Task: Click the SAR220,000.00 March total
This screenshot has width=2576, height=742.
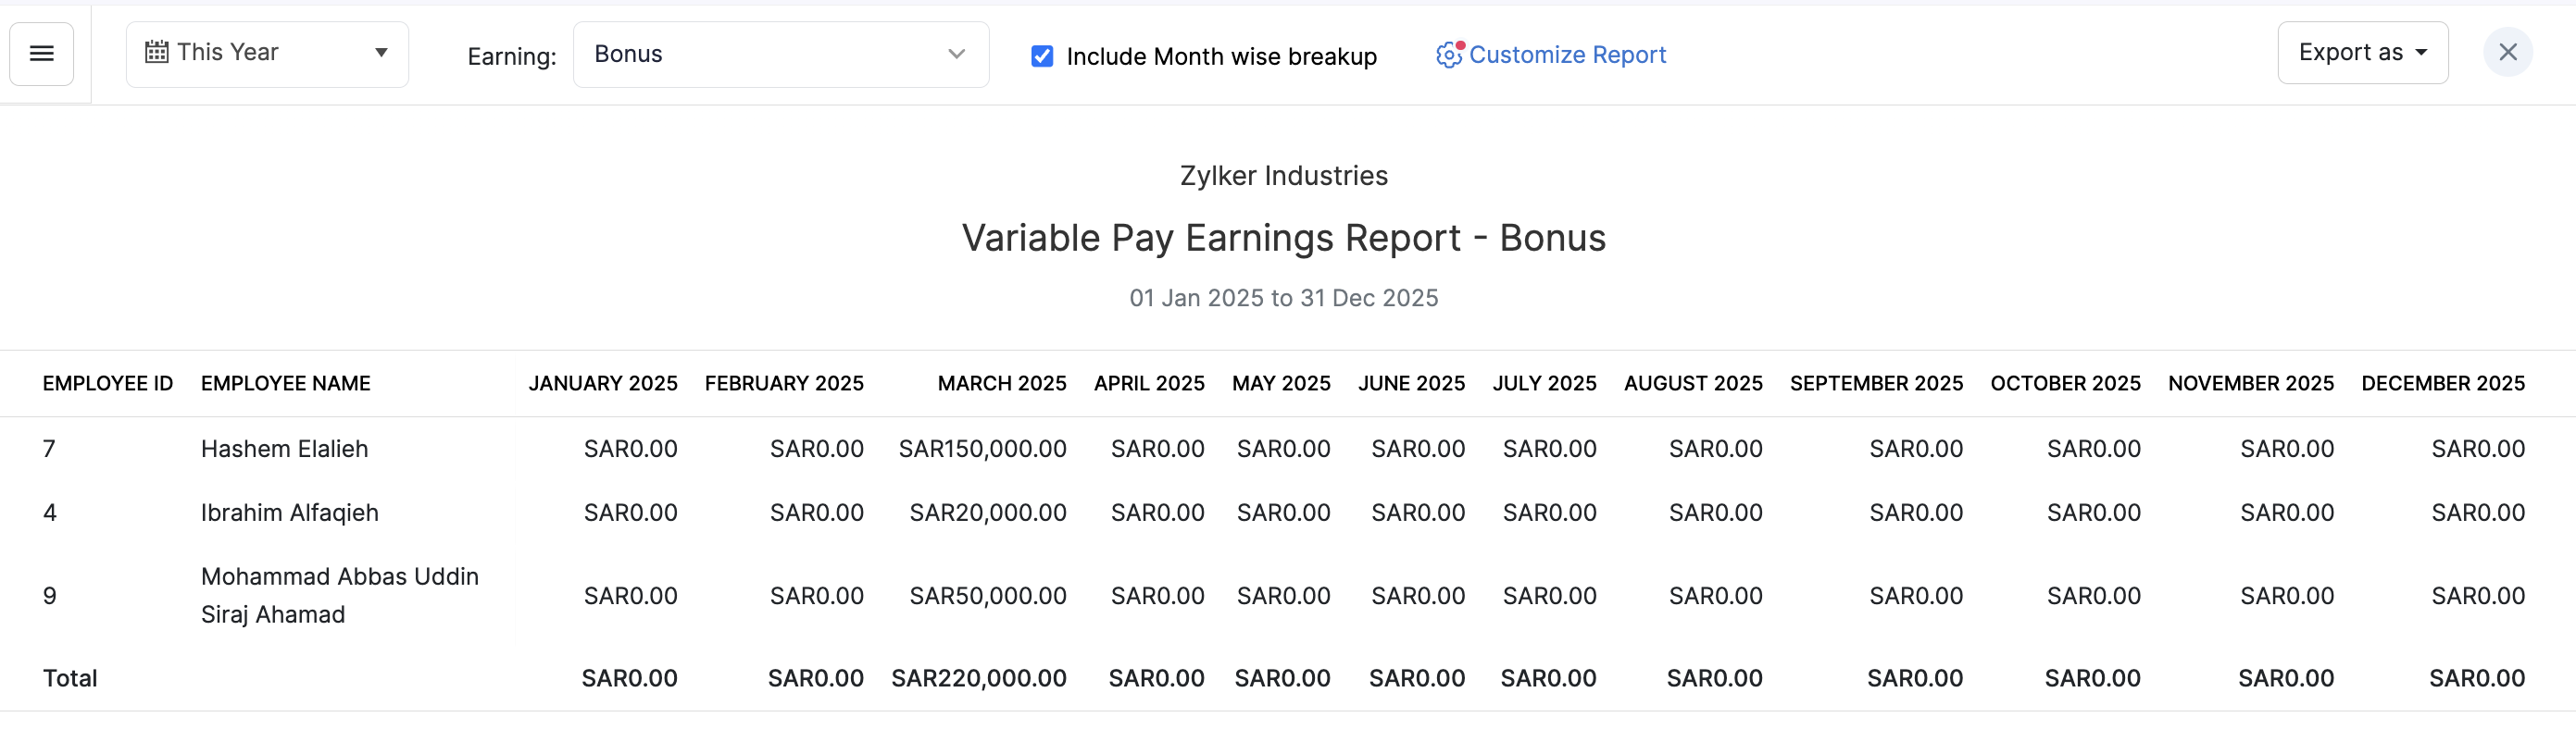Action: [x=978, y=679]
